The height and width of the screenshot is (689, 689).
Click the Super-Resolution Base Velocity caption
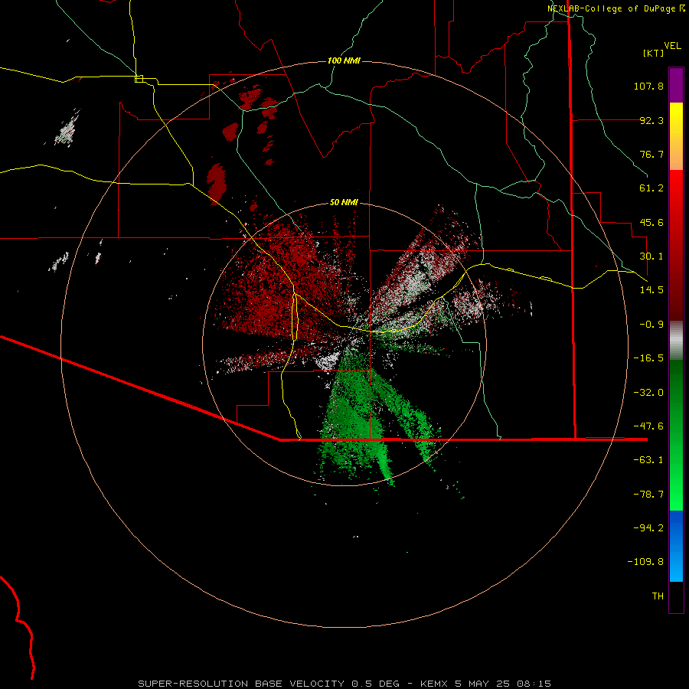pyautogui.click(x=344, y=684)
